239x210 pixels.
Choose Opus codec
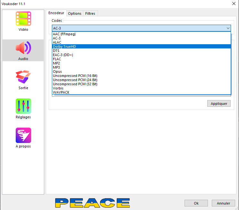(x=141, y=71)
